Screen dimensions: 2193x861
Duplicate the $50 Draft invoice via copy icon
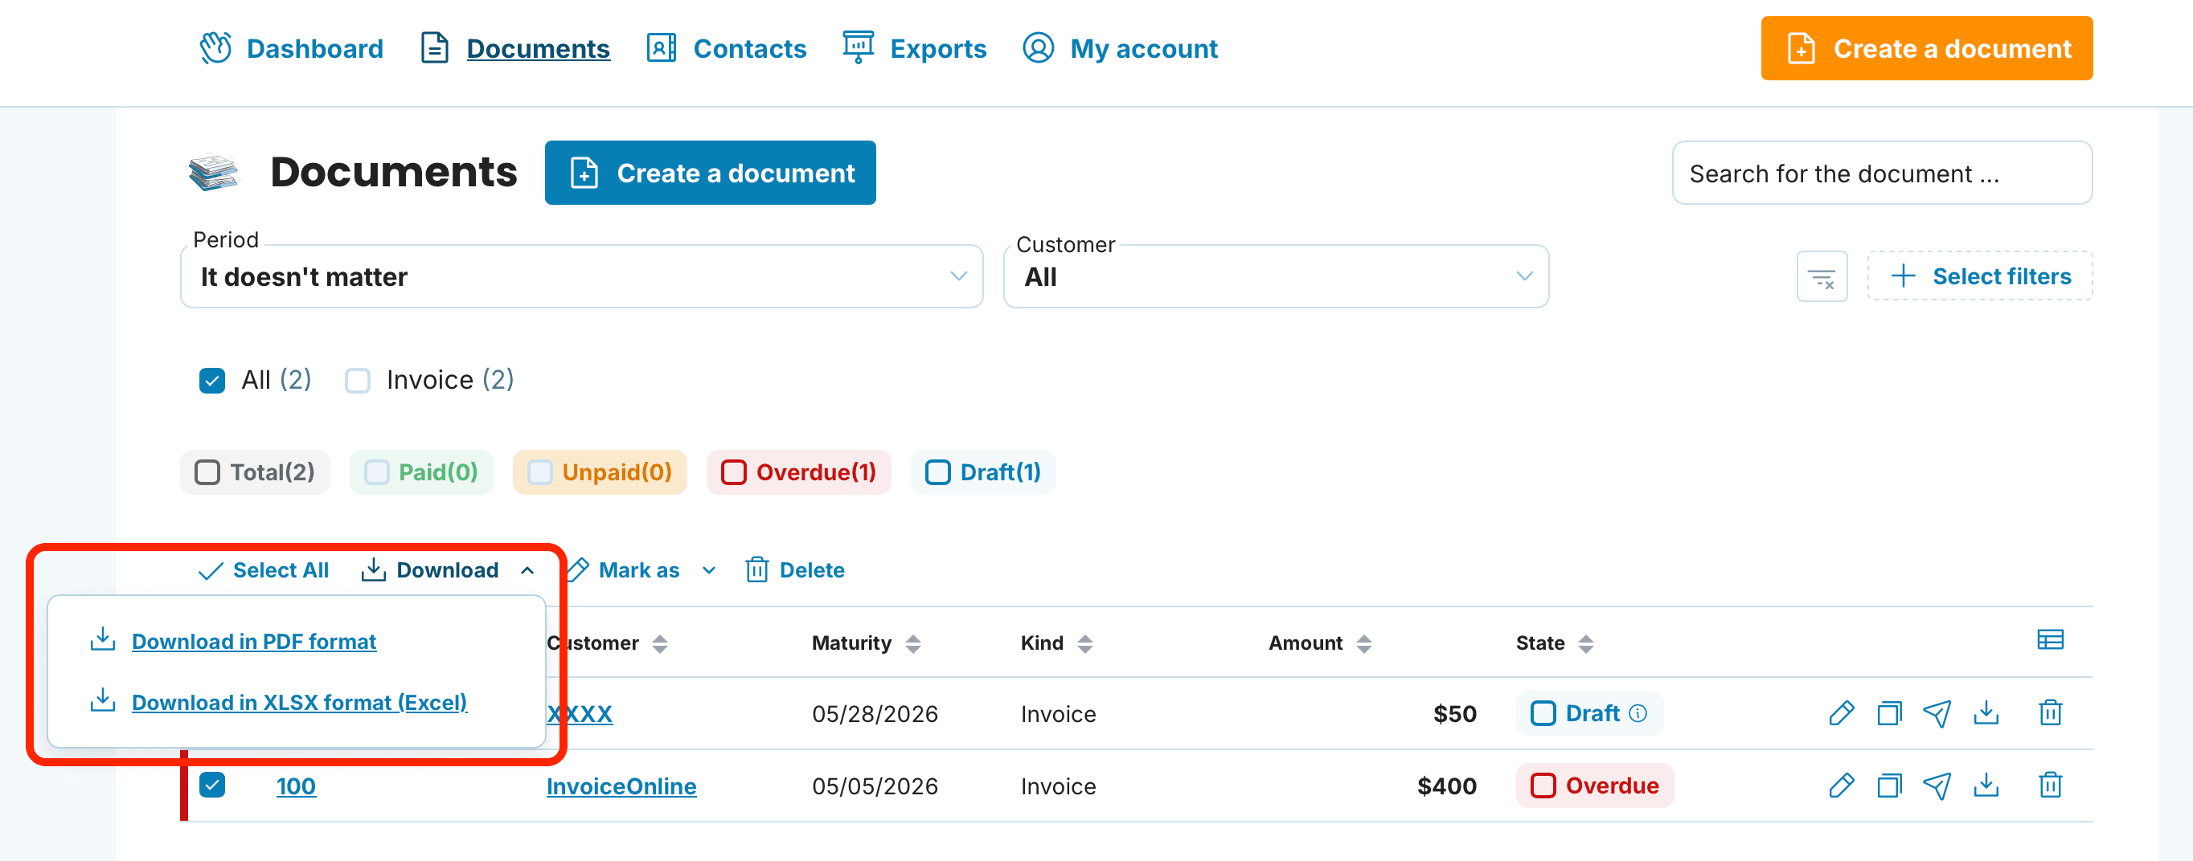[x=1889, y=713]
